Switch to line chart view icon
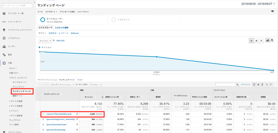This screenshot has width=278, height=133. pos(267,40)
